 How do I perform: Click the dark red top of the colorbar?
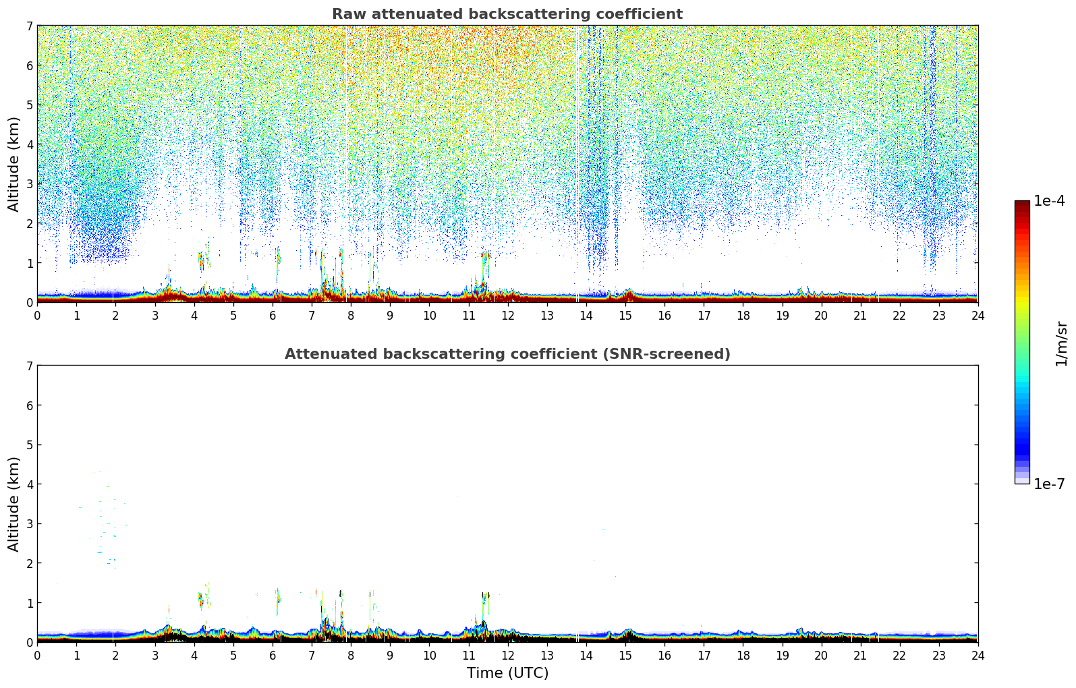[1022, 204]
